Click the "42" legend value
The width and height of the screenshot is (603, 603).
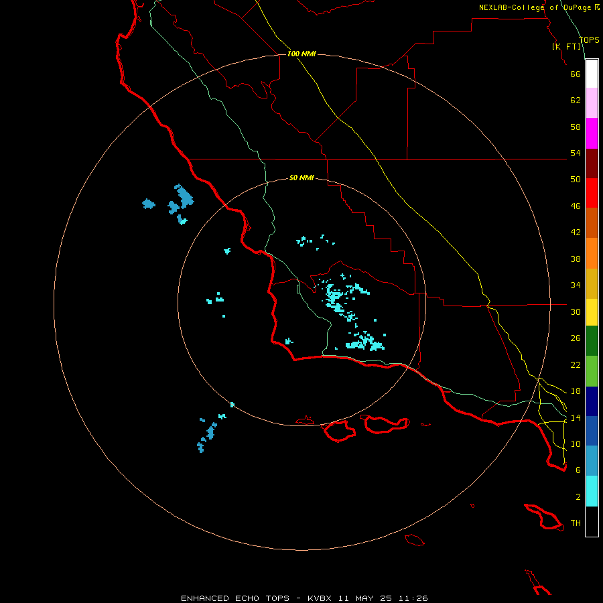point(576,232)
